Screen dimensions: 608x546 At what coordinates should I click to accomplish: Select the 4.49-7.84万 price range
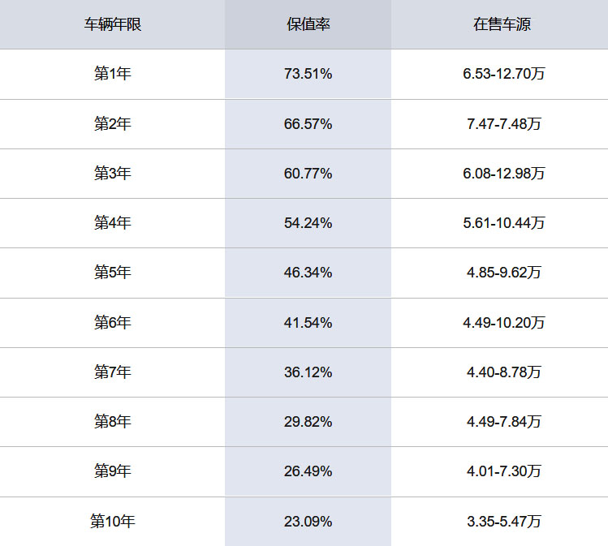(x=503, y=422)
